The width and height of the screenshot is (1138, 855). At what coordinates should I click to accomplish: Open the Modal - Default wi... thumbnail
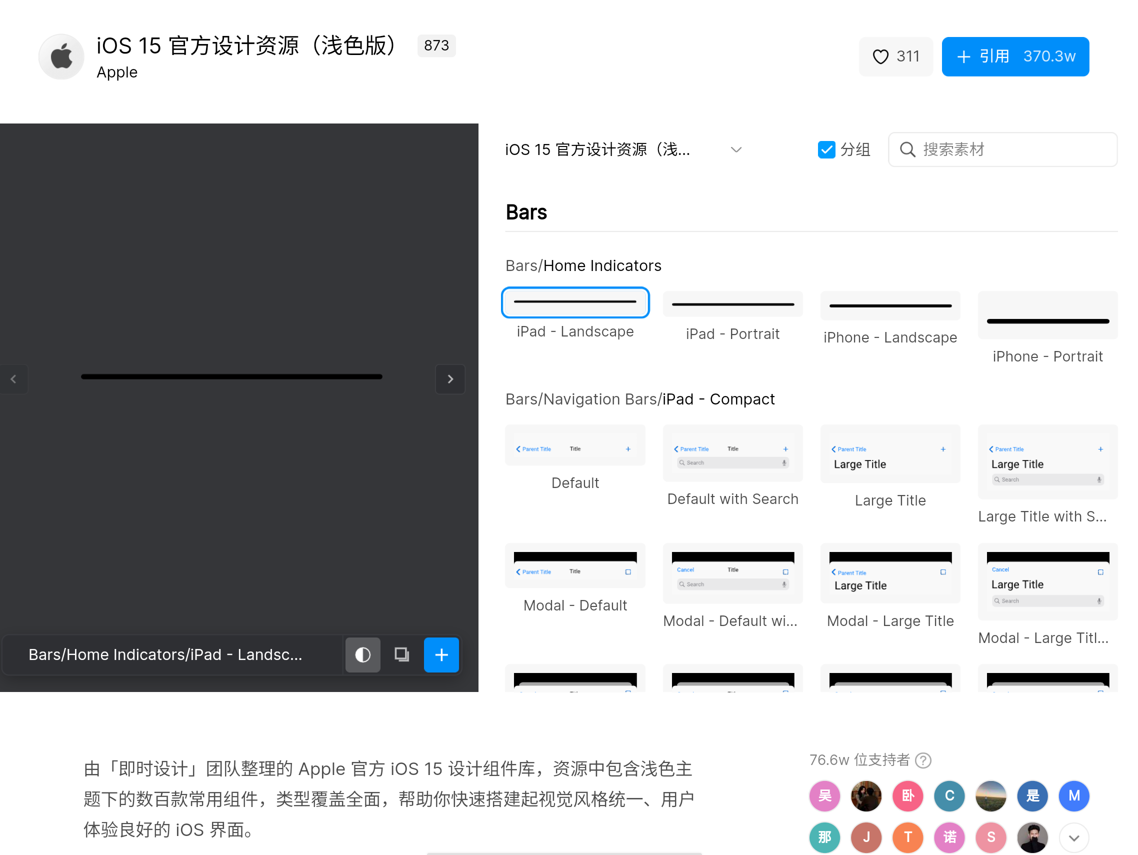coord(732,573)
